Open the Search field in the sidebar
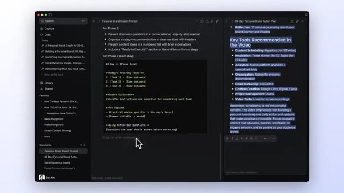The width and height of the screenshot is (344, 193). coord(63,21)
